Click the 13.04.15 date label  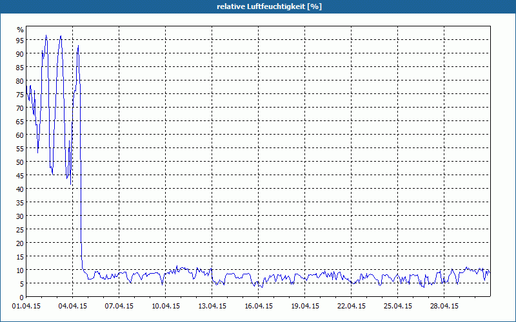[x=212, y=307]
